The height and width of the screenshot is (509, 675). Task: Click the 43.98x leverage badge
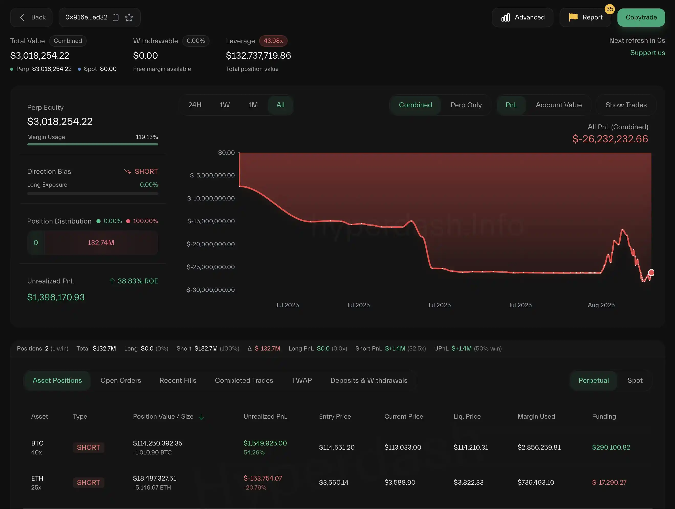coord(273,41)
